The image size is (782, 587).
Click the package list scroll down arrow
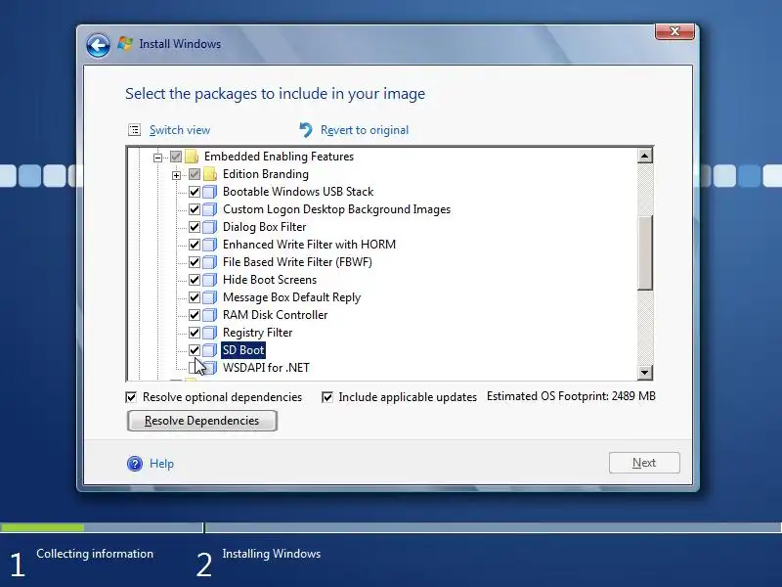click(644, 373)
